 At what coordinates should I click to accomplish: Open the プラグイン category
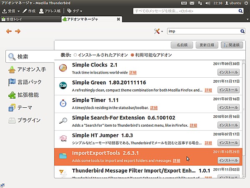25,120
